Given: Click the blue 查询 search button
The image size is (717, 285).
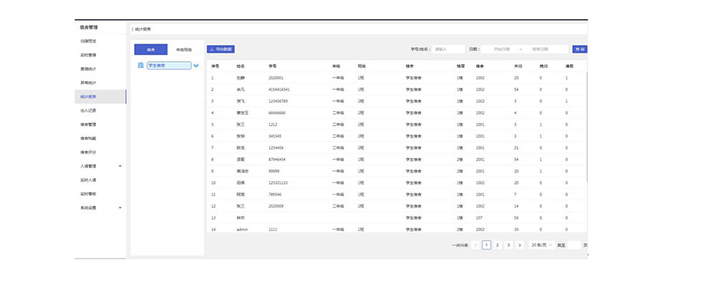Looking at the screenshot, I should coord(580,49).
